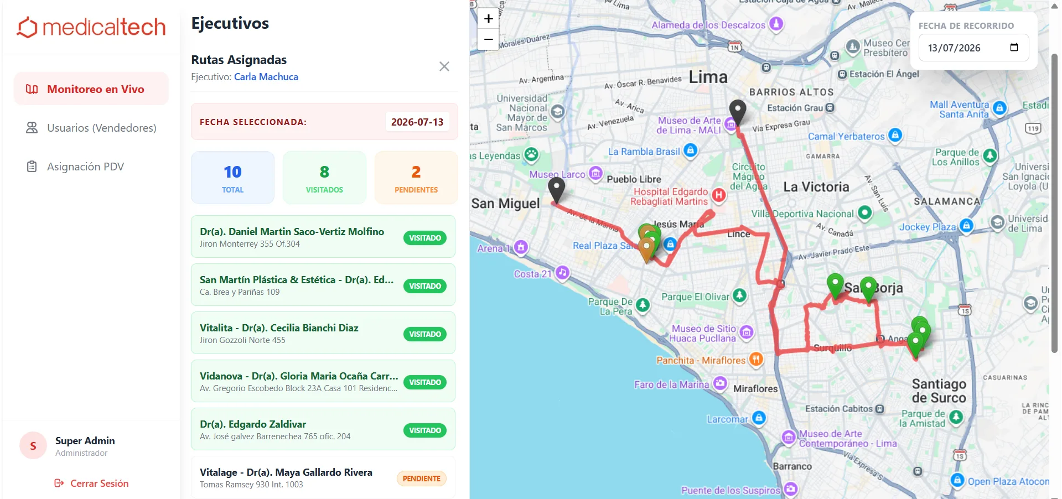
Task: Click the Usuarios people icon
Action: point(32,128)
